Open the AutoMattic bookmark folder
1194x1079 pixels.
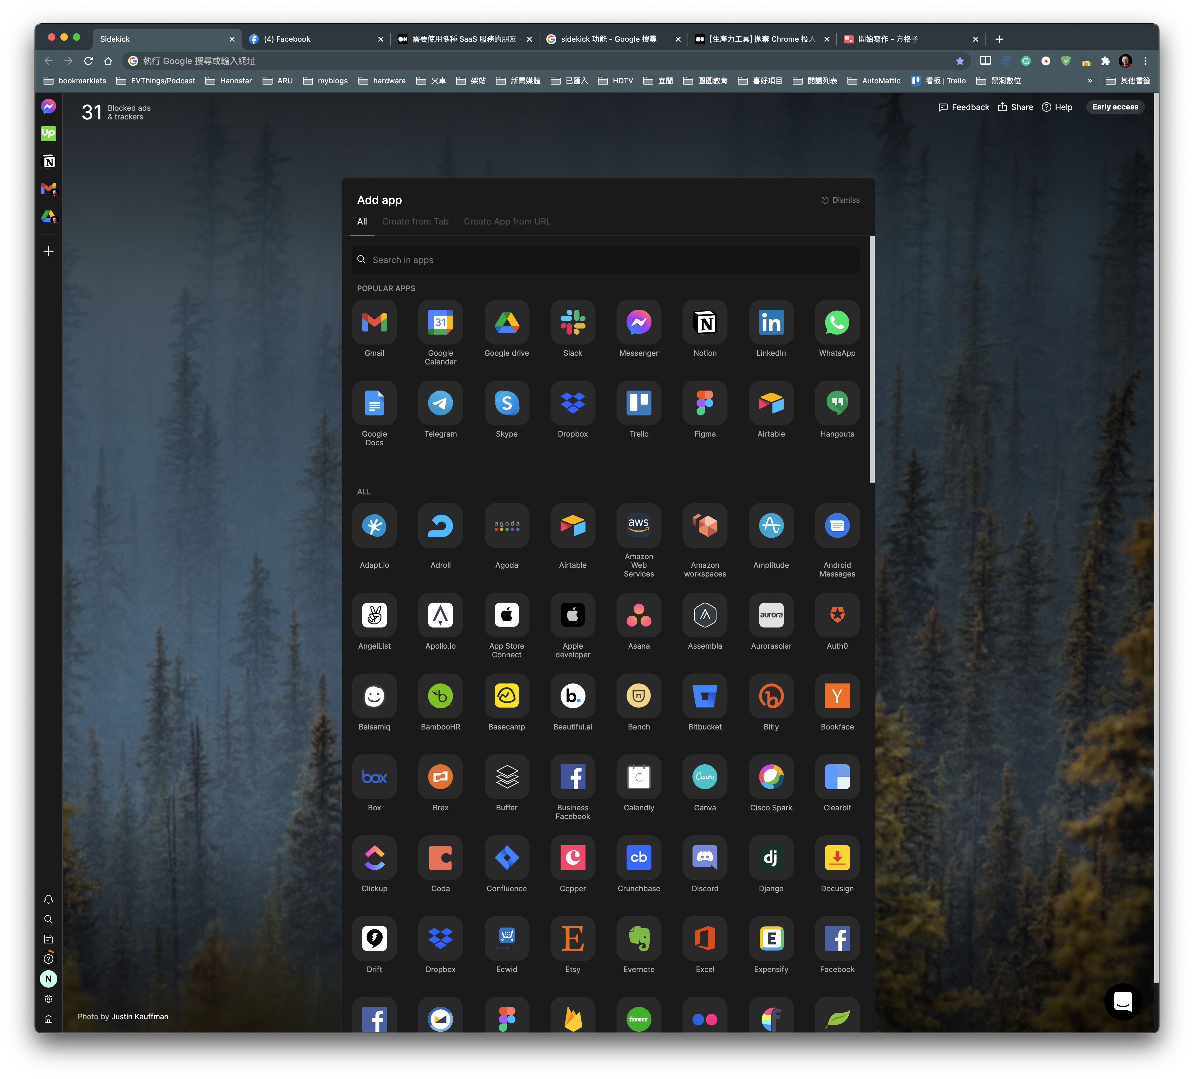pos(874,81)
